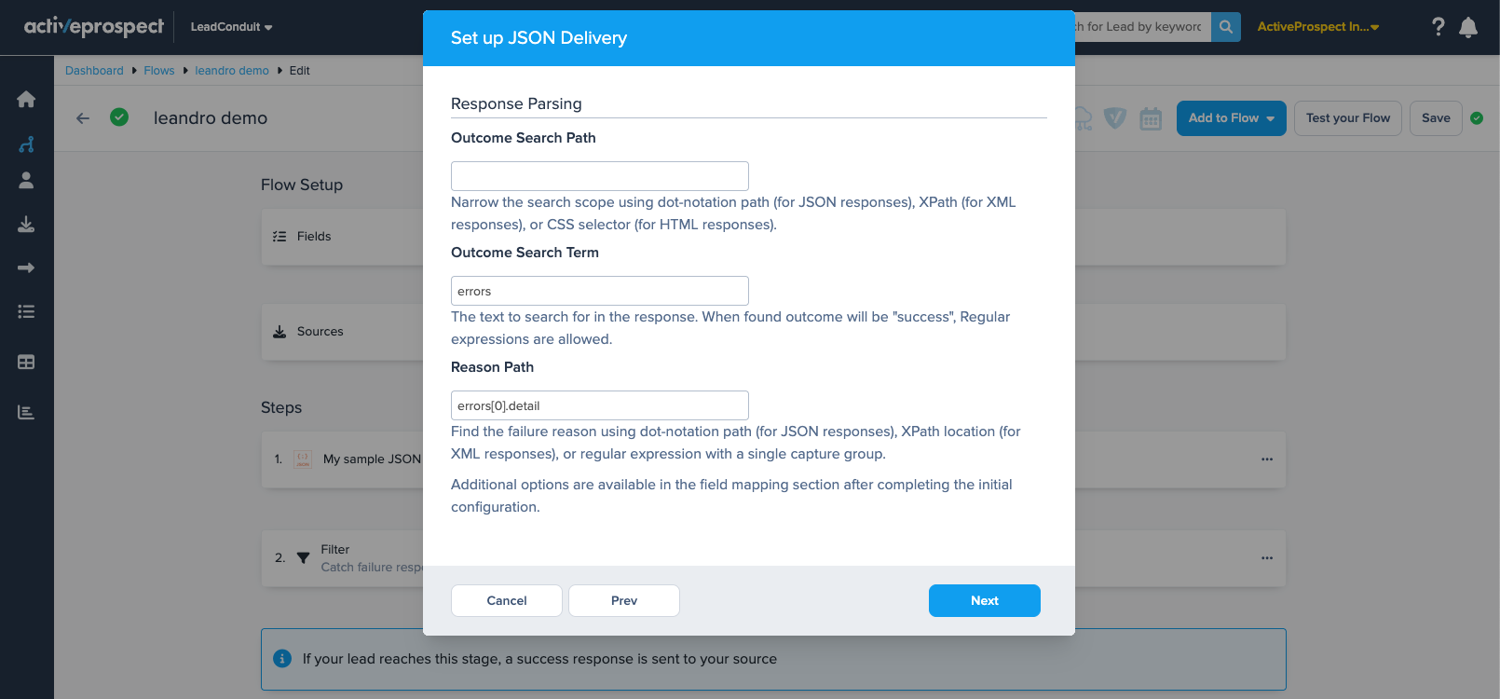Click the right-arrow sidebar icon

click(x=26, y=268)
